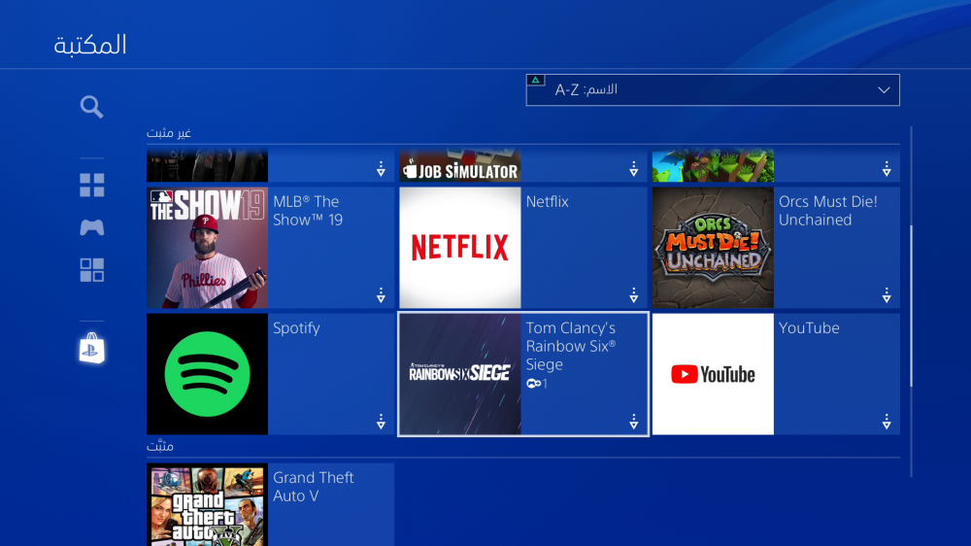Click download arrow on Rainbow Six Siege tile
The height and width of the screenshot is (546, 971).
[633, 422]
